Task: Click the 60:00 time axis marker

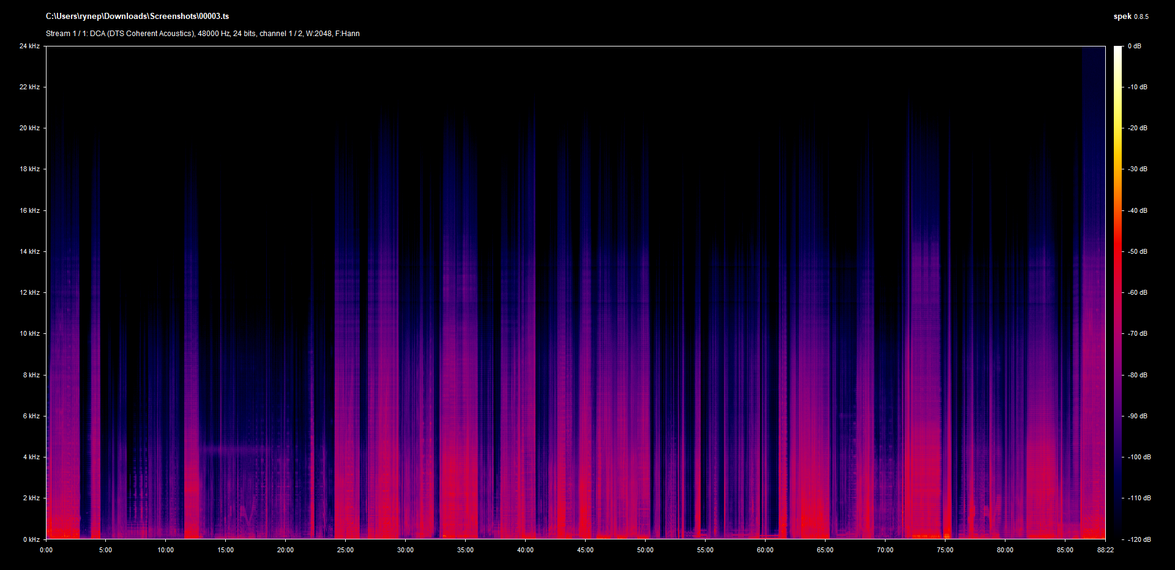Action: [x=765, y=550]
